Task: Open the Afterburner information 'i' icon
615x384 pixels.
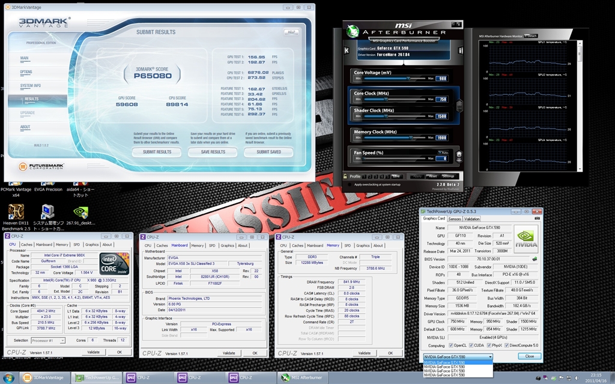Action: pos(461,50)
